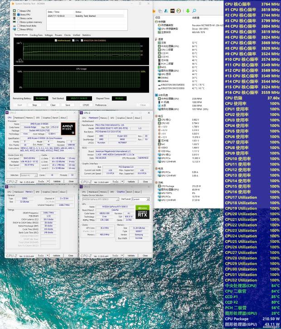Click the AIDA64 toolbar user icon

(x=166, y=11)
